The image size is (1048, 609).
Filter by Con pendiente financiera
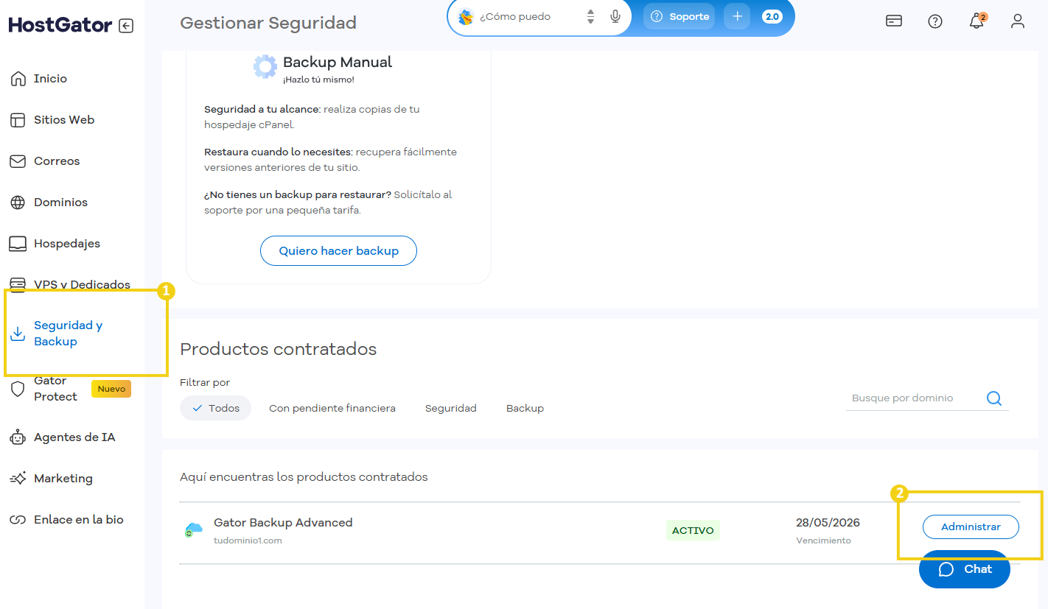332,408
